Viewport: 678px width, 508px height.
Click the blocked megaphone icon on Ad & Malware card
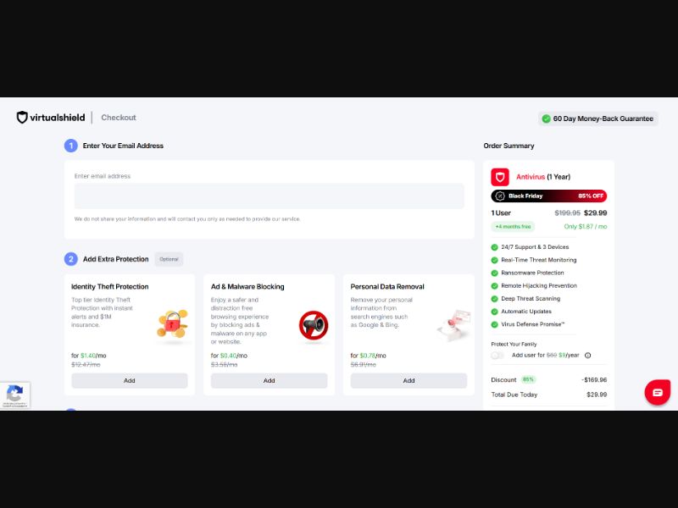click(312, 323)
